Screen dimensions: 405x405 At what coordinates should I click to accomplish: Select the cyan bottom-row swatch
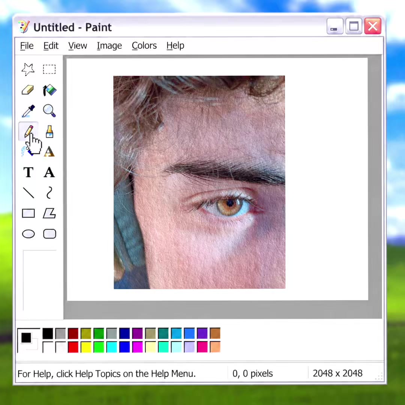(x=112, y=347)
